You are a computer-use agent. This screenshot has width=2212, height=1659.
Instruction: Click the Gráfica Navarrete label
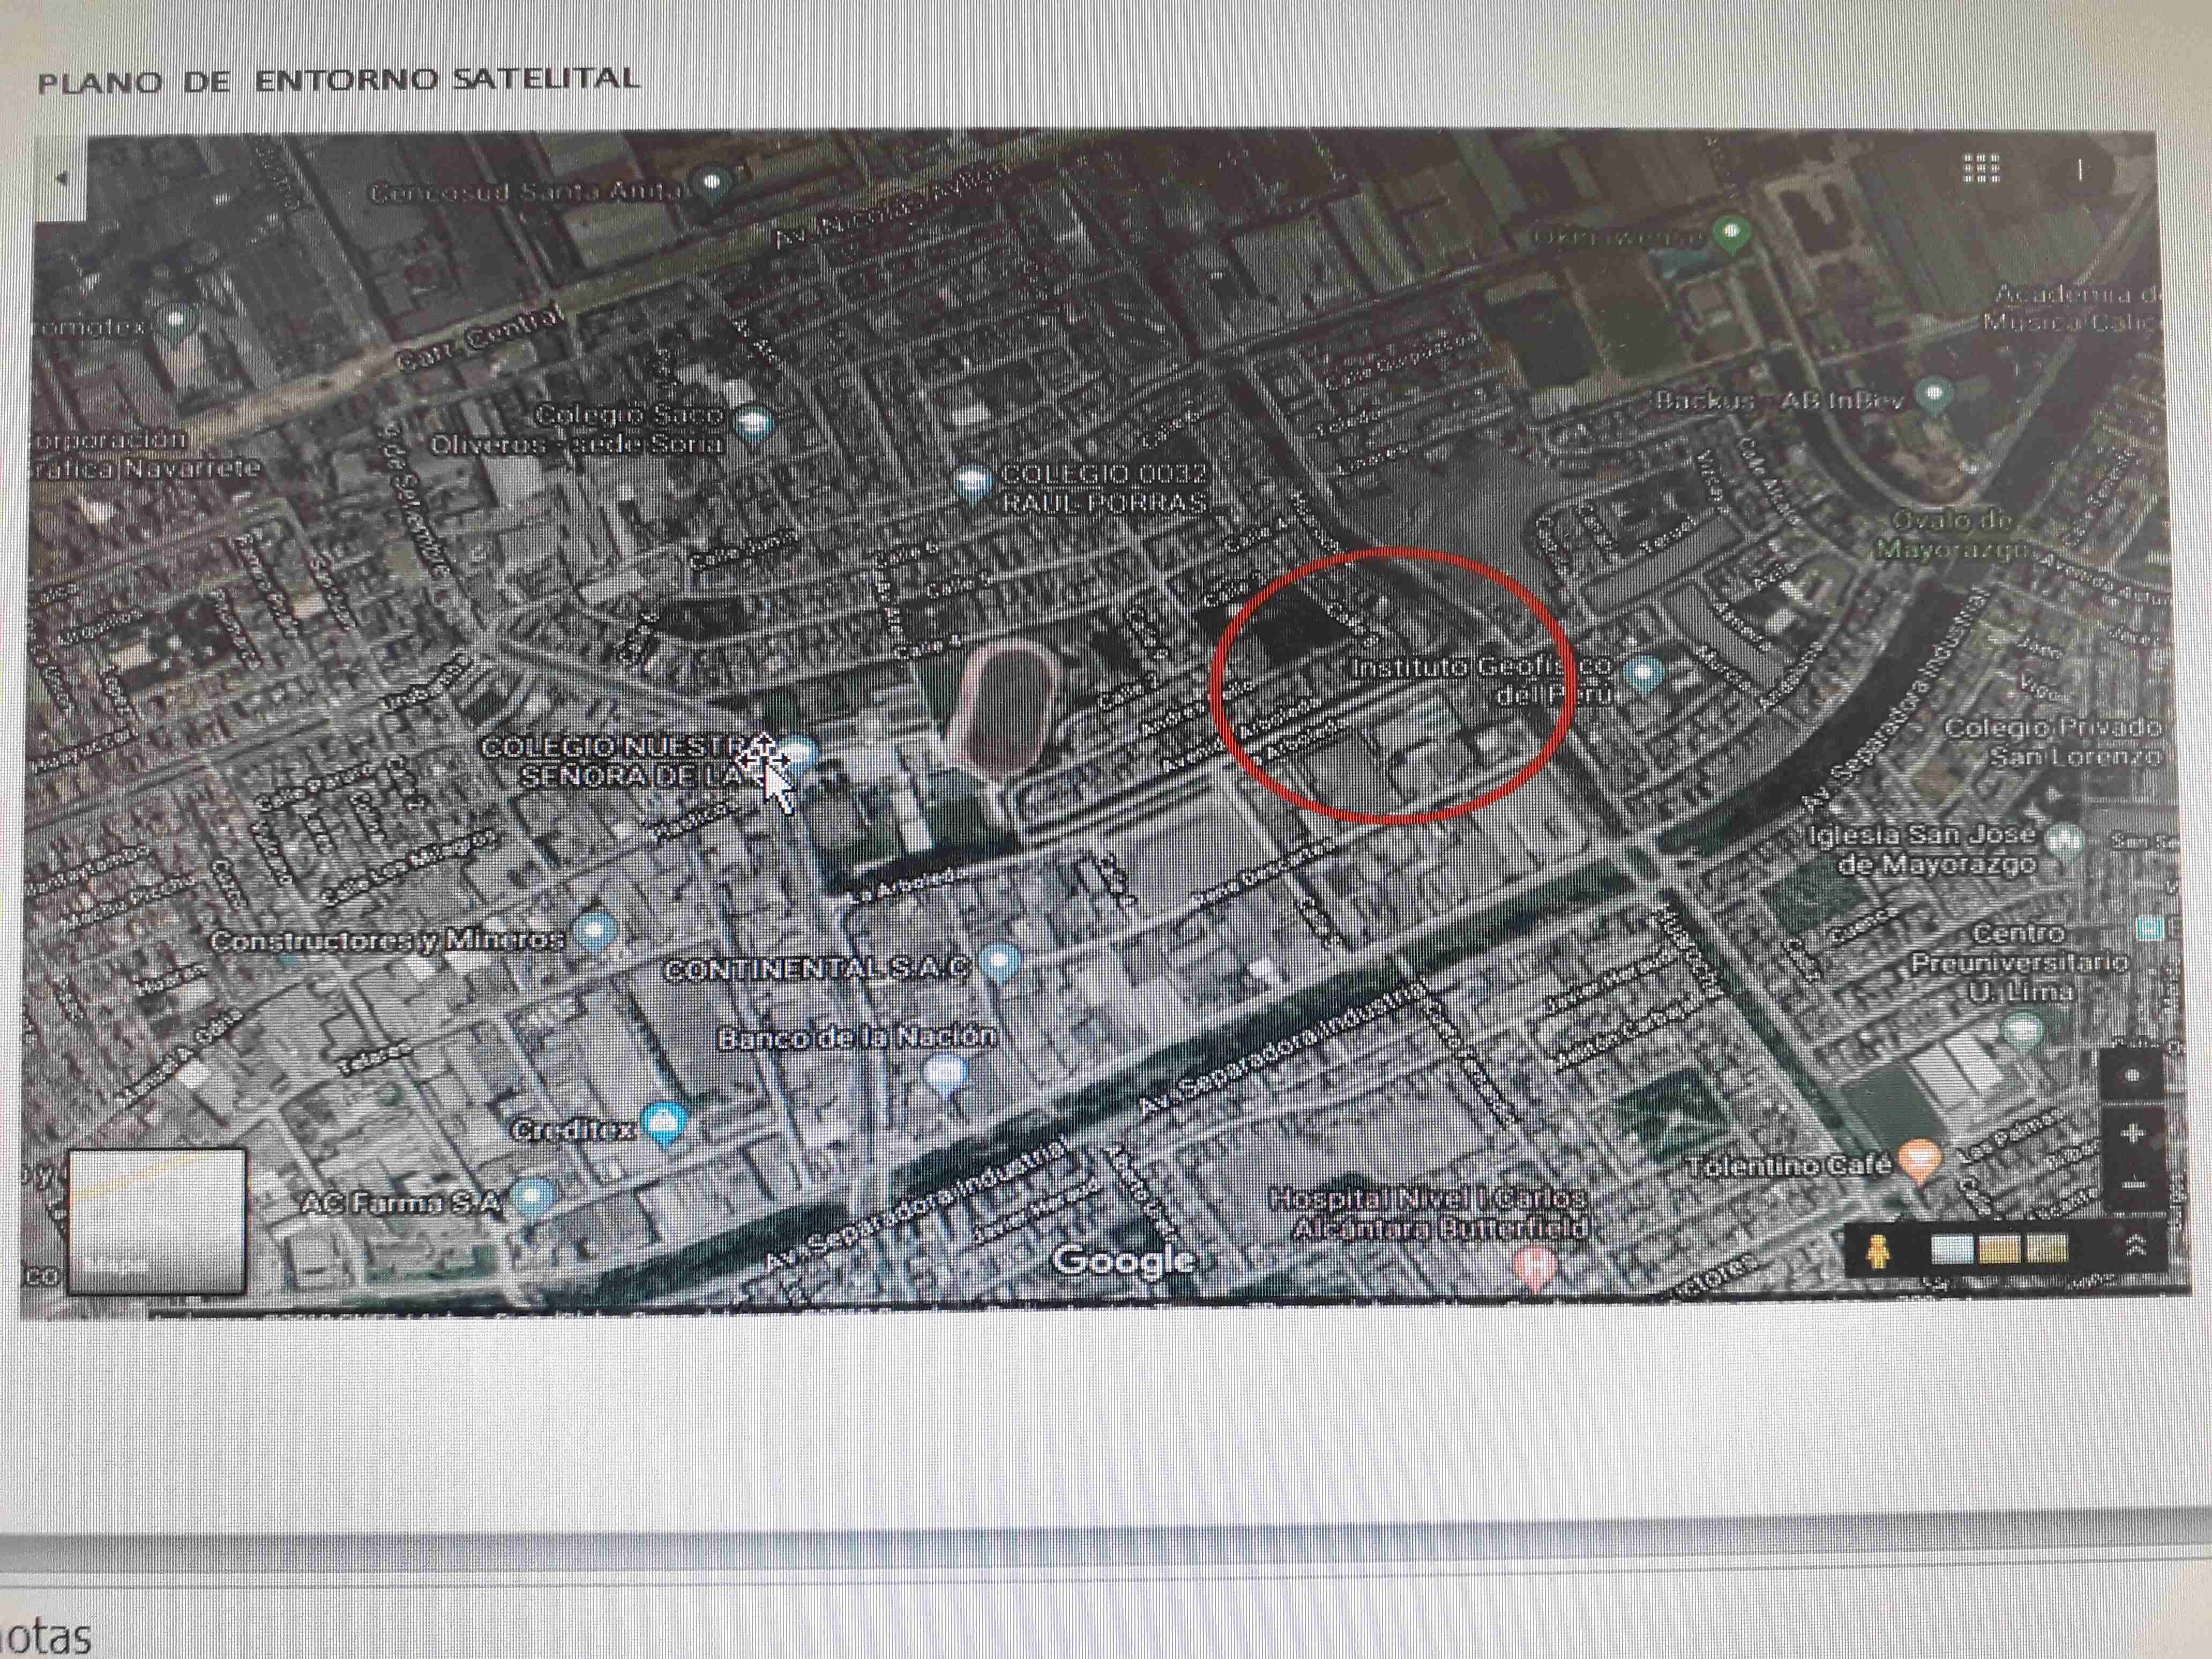point(147,467)
